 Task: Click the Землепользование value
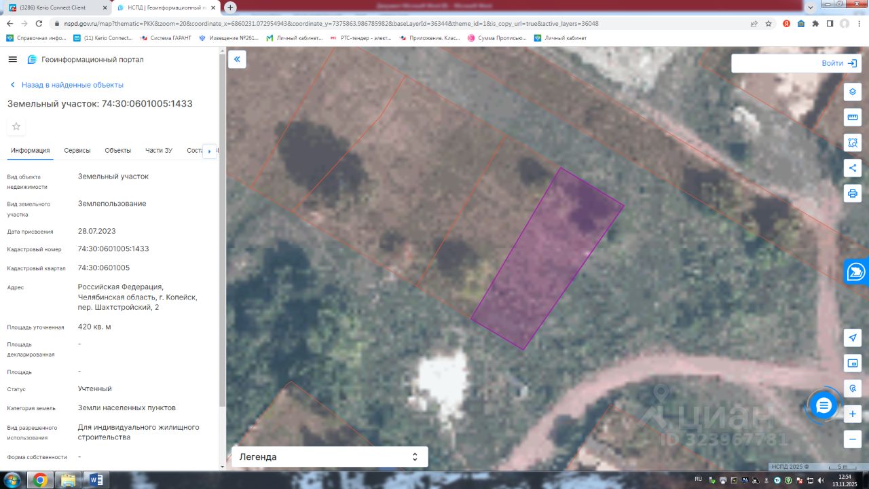[112, 204]
